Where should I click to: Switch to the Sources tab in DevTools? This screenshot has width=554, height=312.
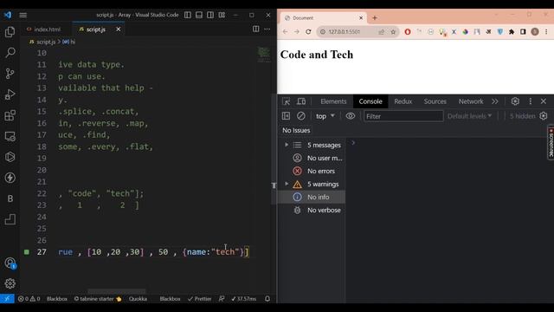coord(435,101)
